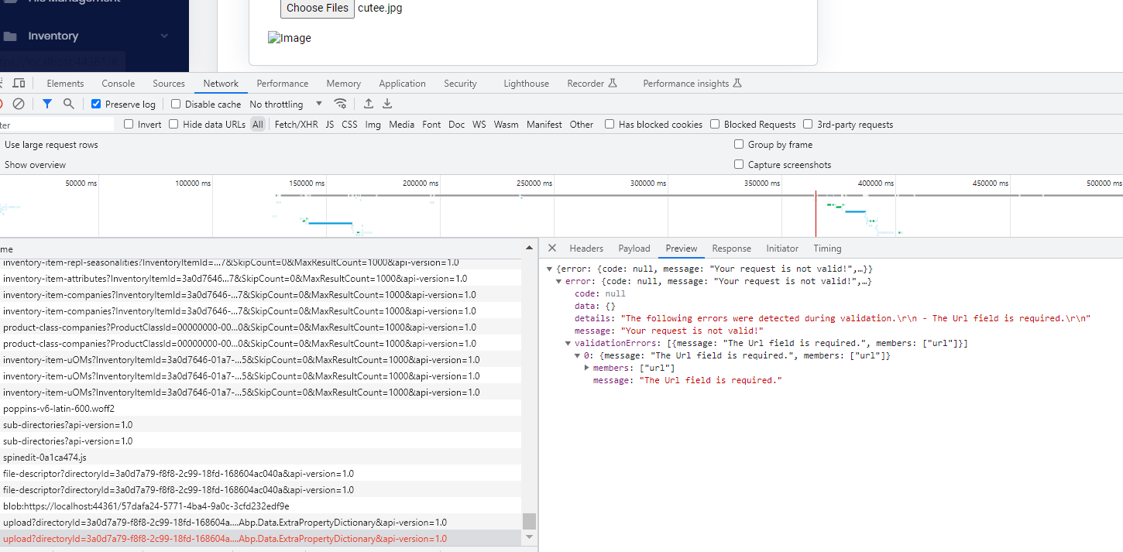Select the failed red upload request
The image size is (1123, 552).
point(225,539)
